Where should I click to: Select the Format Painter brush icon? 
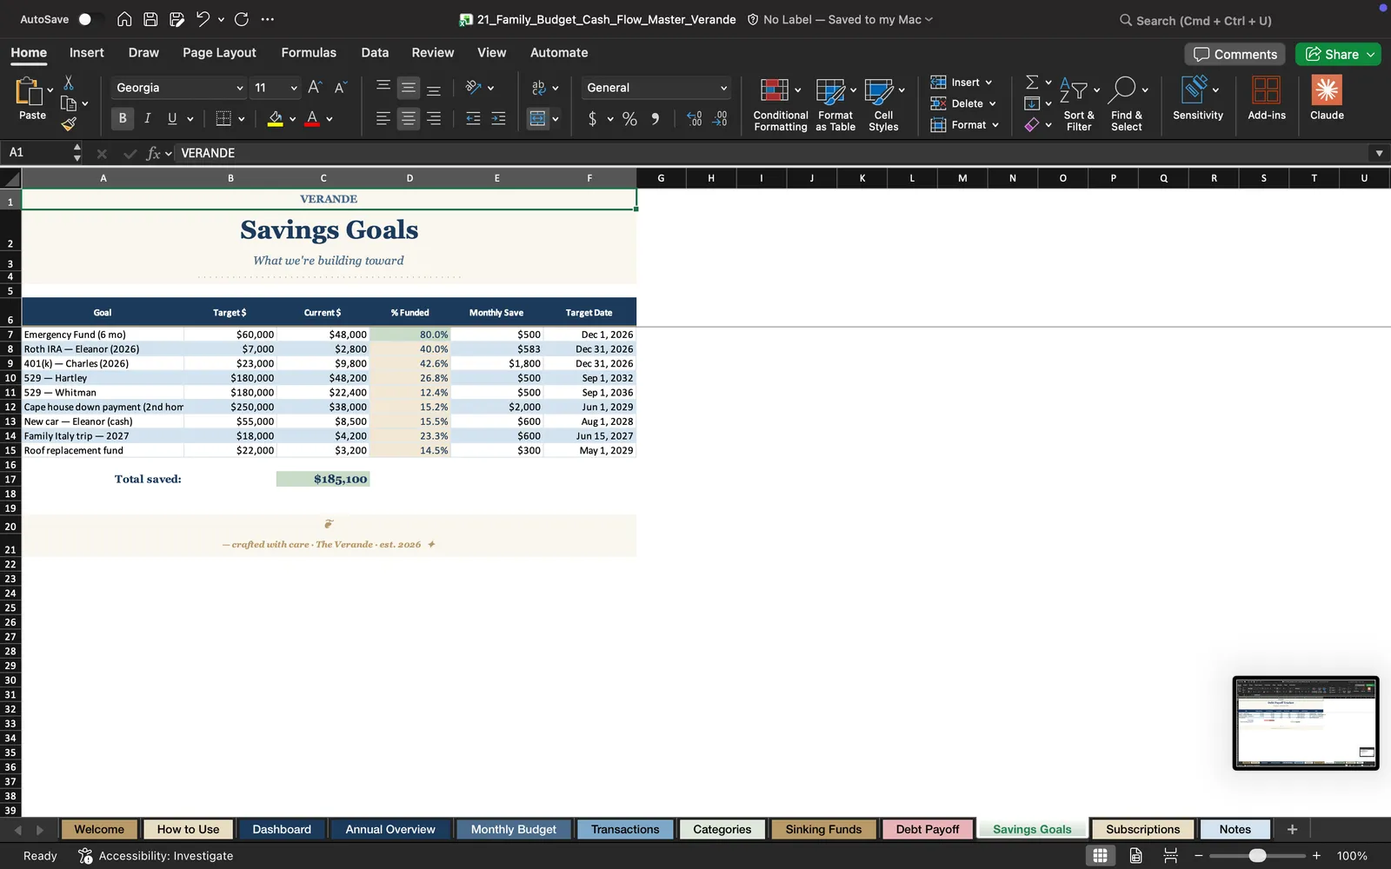click(x=69, y=124)
